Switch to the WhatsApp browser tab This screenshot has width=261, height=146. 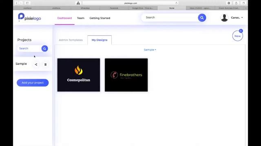[x=85, y=8]
